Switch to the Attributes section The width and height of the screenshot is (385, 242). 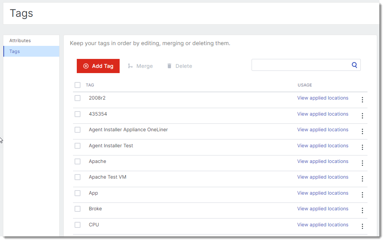pyautogui.click(x=20, y=41)
